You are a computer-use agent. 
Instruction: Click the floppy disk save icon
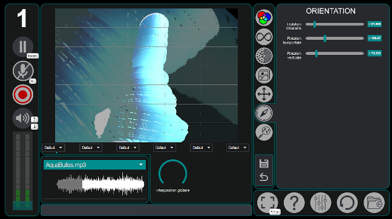264,163
